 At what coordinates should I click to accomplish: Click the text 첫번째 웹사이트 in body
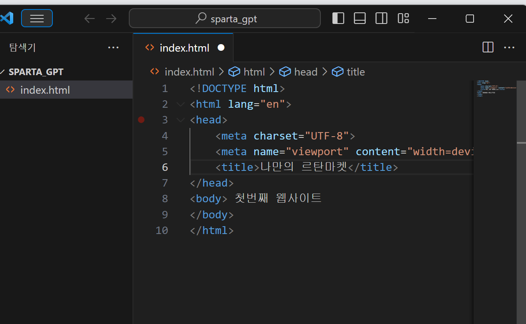tap(278, 199)
